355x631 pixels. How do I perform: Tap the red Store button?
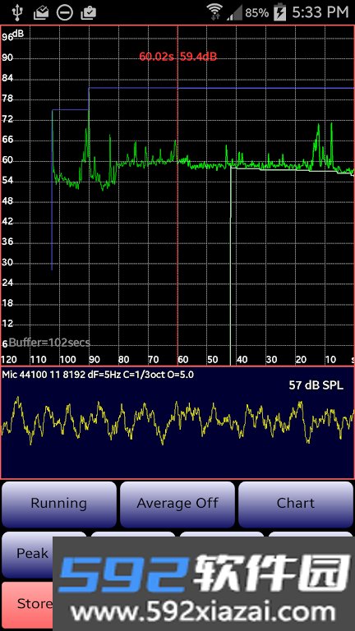coord(27,605)
